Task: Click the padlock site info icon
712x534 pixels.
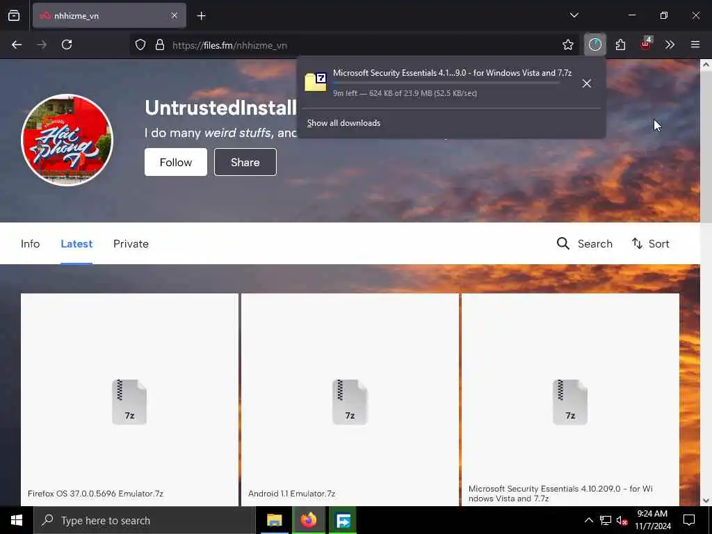Action: tap(159, 44)
